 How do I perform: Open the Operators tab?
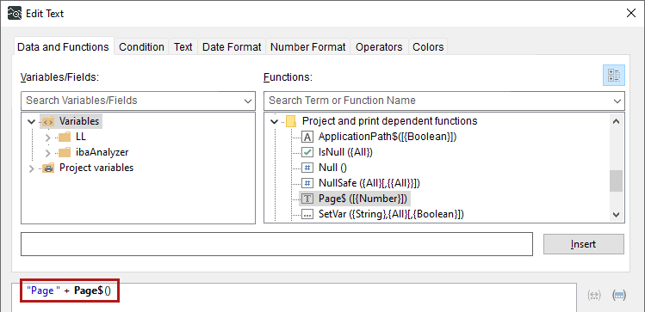[x=379, y=47]
